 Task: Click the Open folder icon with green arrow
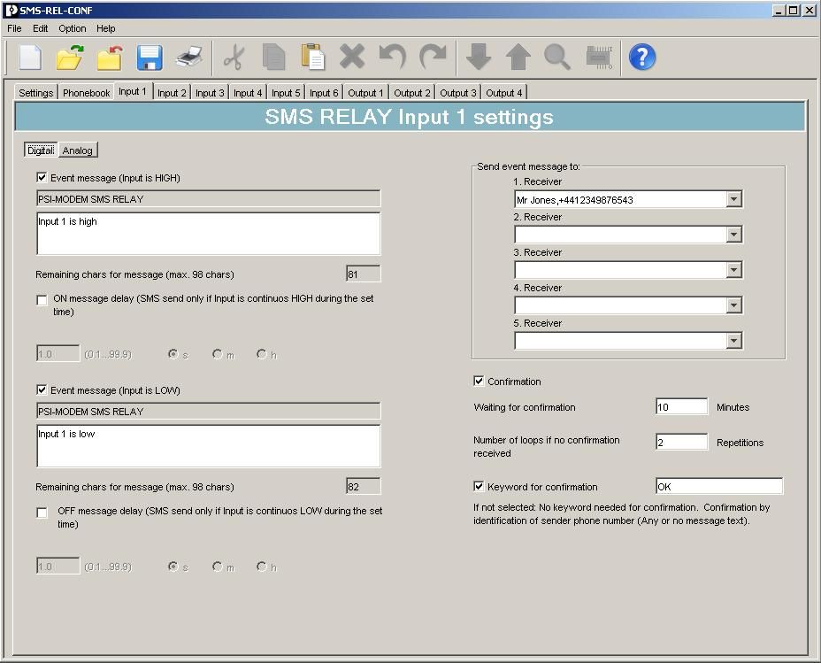[x=70, y=57]
